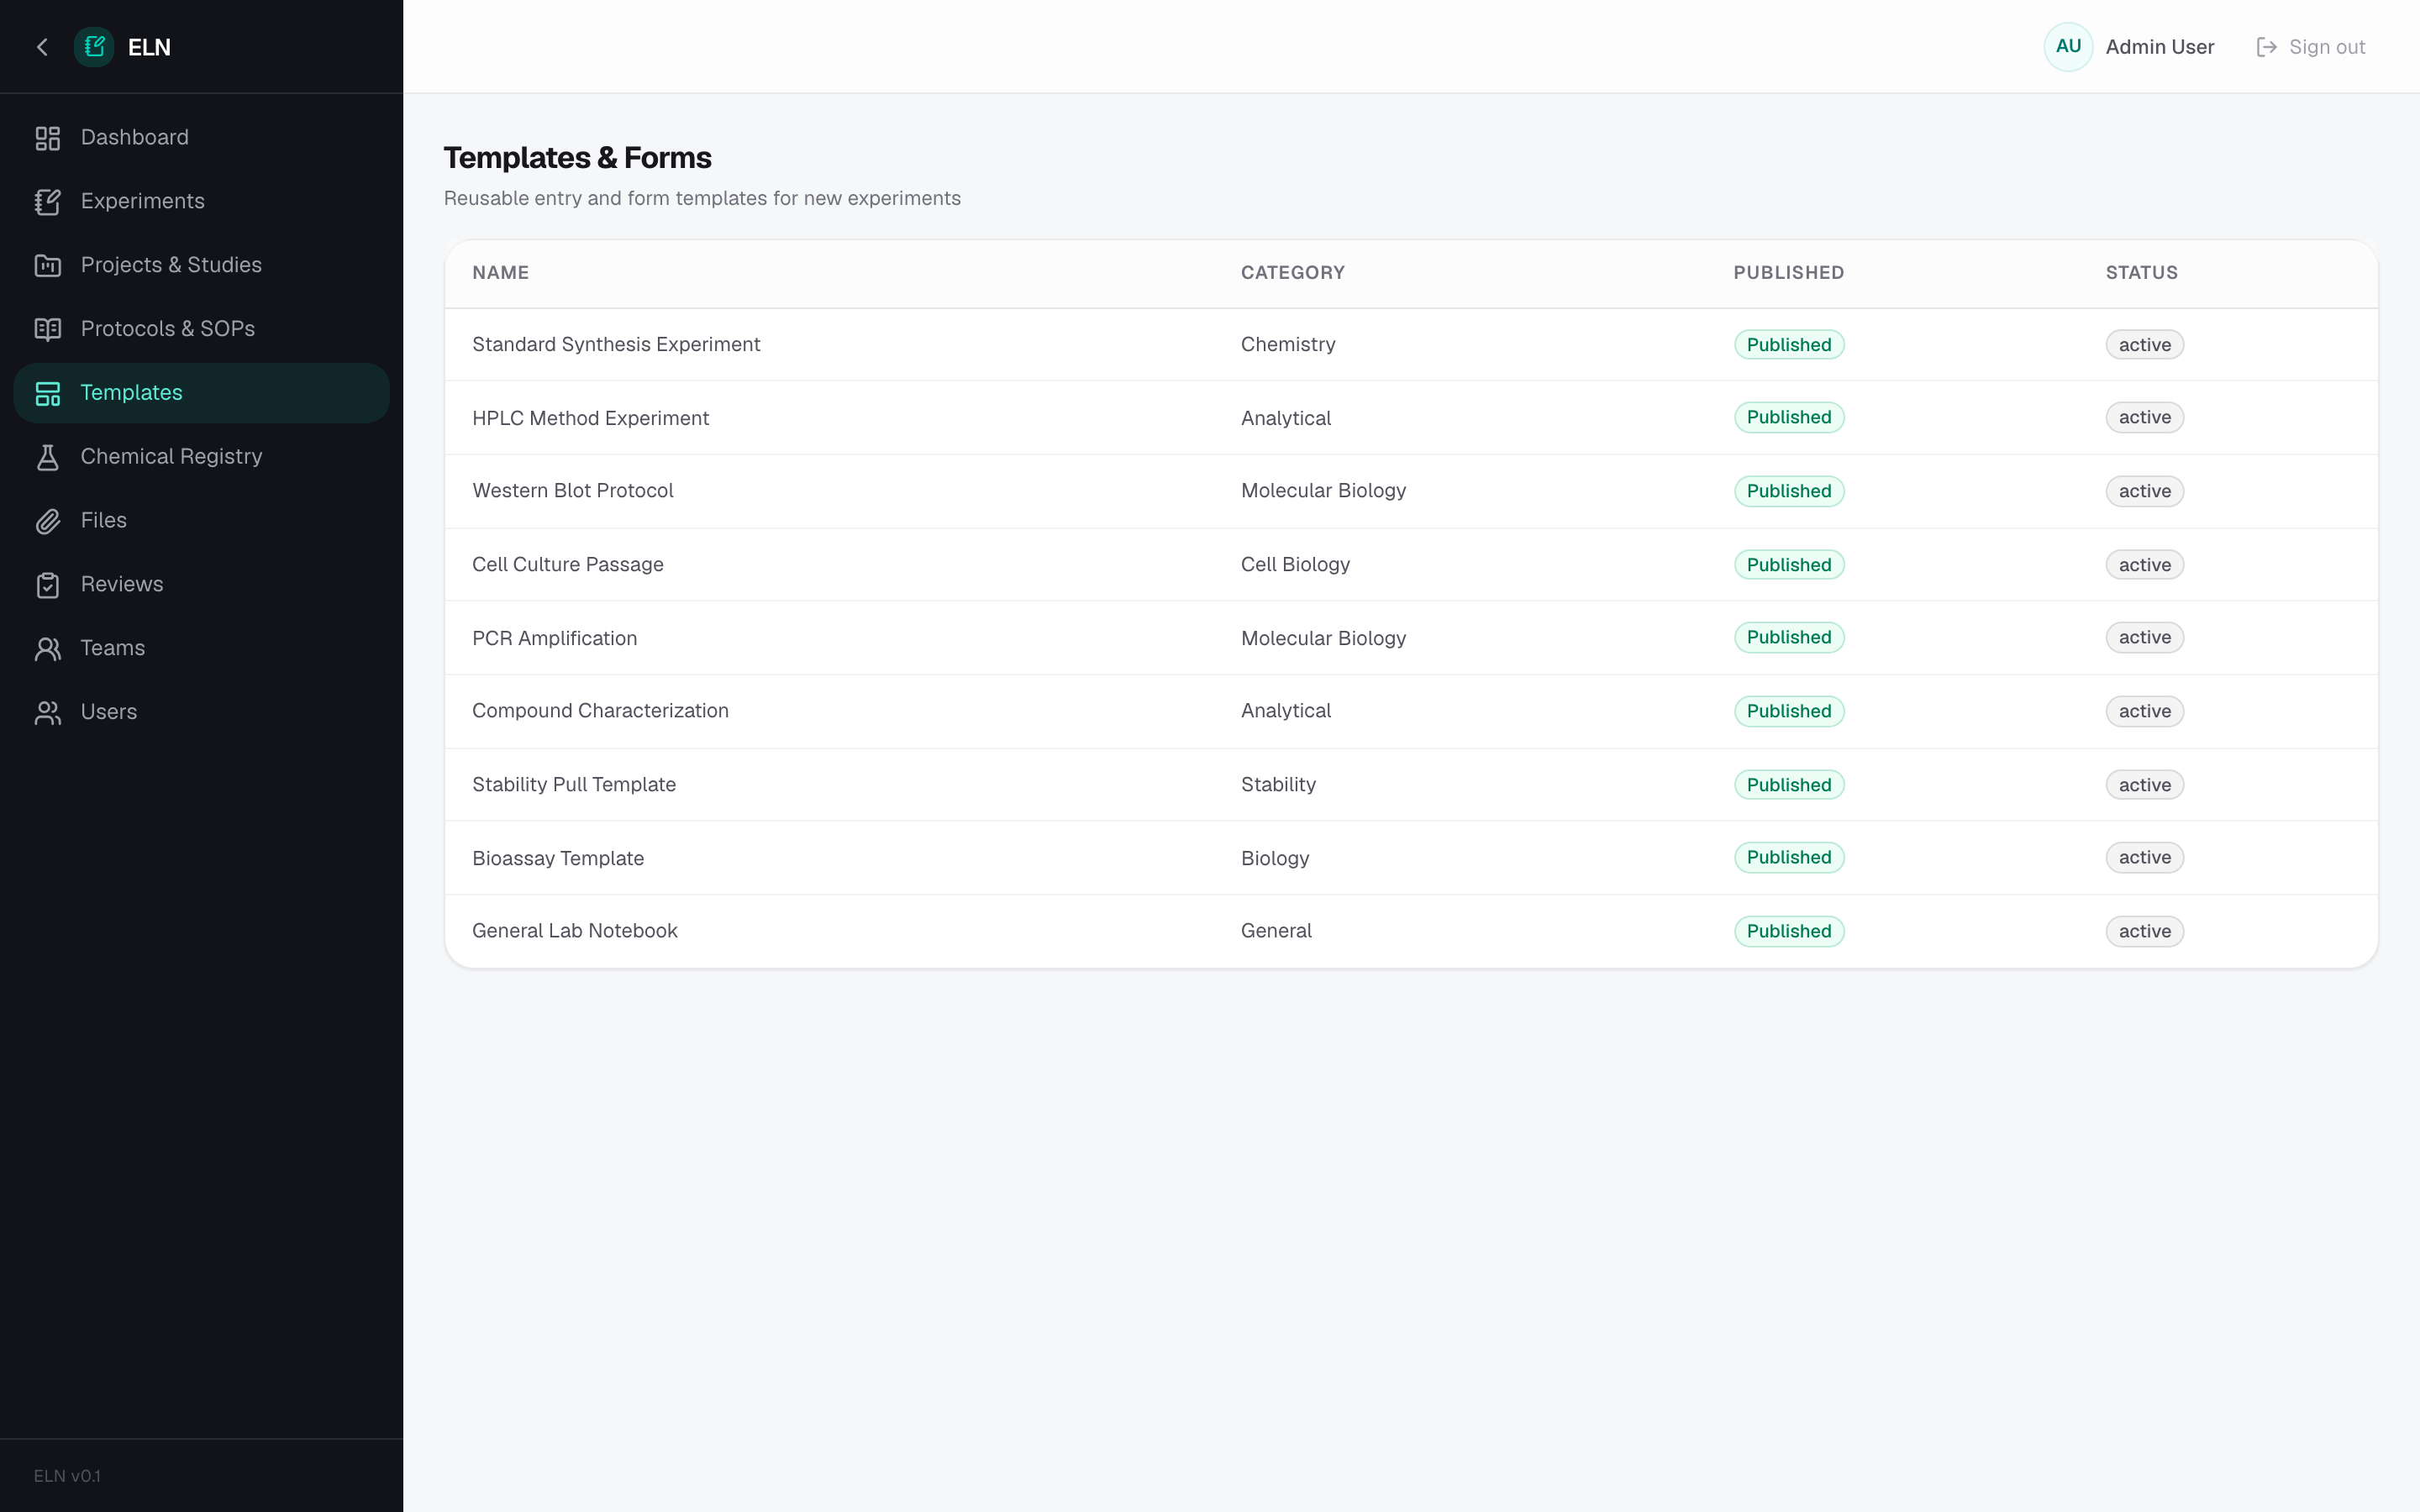Click the Chemical Registry flask icon
2420x1512 pixels.
[48, 457]
